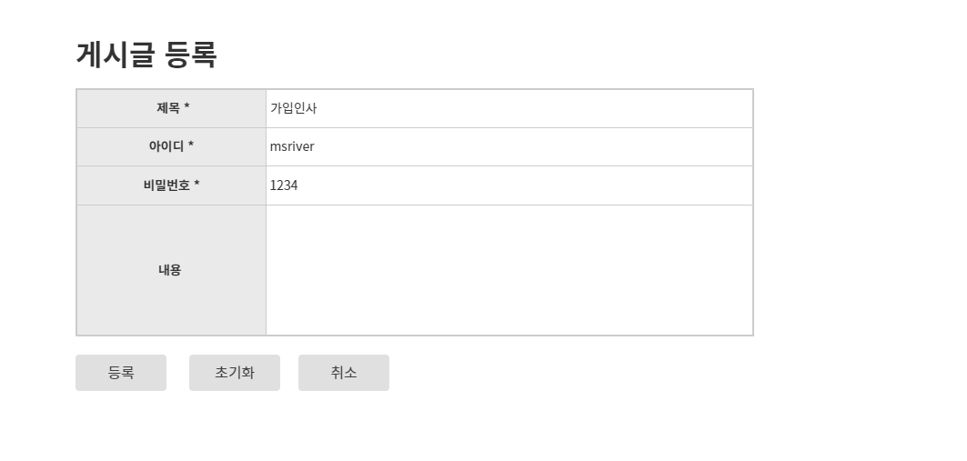Screen dimensions: 967x461
Task: Focus the 아이디 input field
Action: click(509, 146)
